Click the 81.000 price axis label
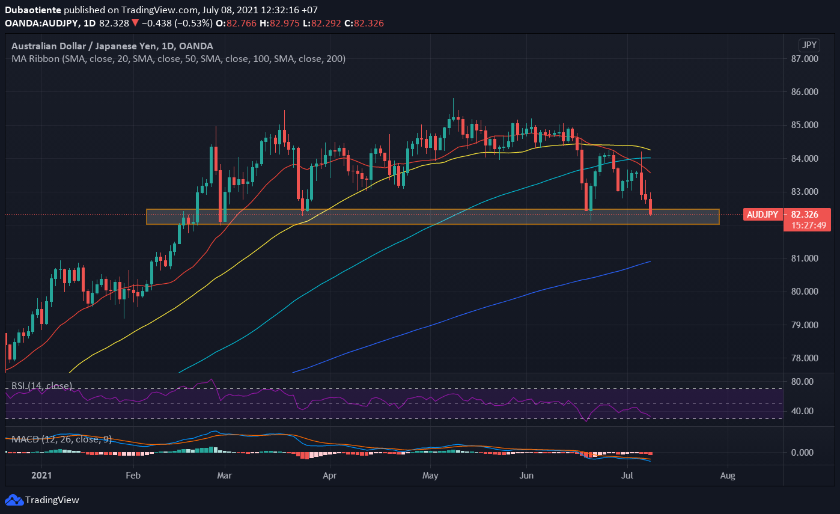Screen dimensions: 840x514 [x=804, y=259]
